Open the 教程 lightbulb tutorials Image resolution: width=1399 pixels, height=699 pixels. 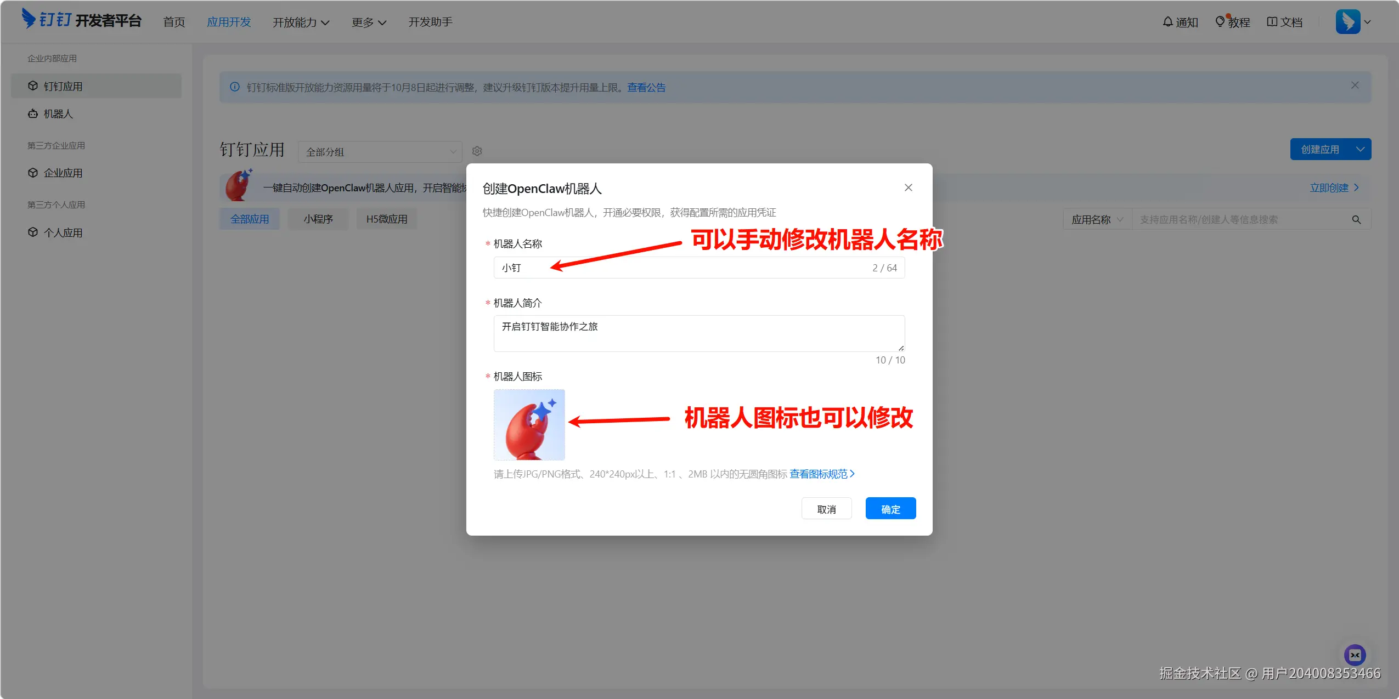click(x=1232, y=22)
